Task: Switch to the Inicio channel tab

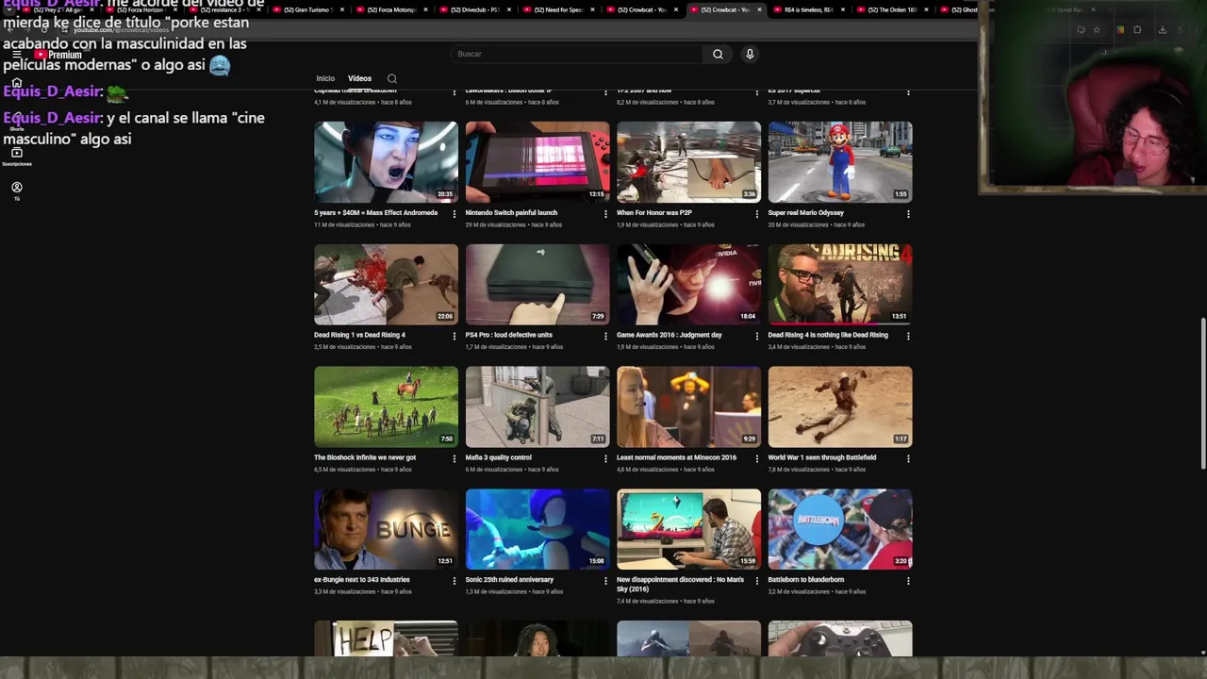Action: 325,78
